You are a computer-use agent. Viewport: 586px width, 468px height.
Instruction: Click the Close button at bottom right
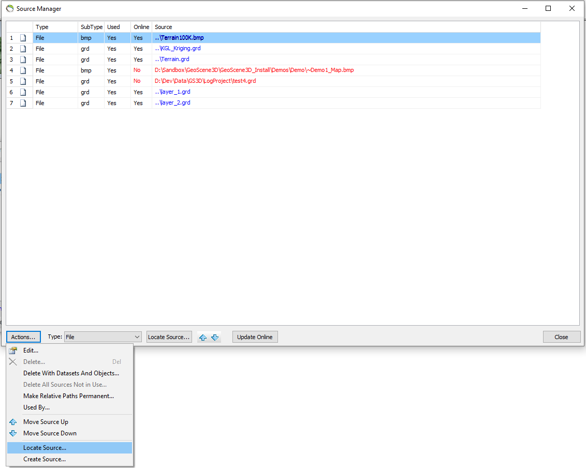tap(561, 337)
